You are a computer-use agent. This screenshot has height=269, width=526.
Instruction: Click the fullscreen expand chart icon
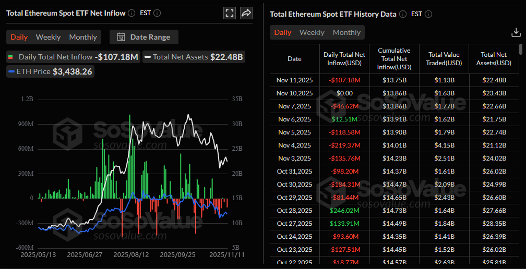coord(229,13)
